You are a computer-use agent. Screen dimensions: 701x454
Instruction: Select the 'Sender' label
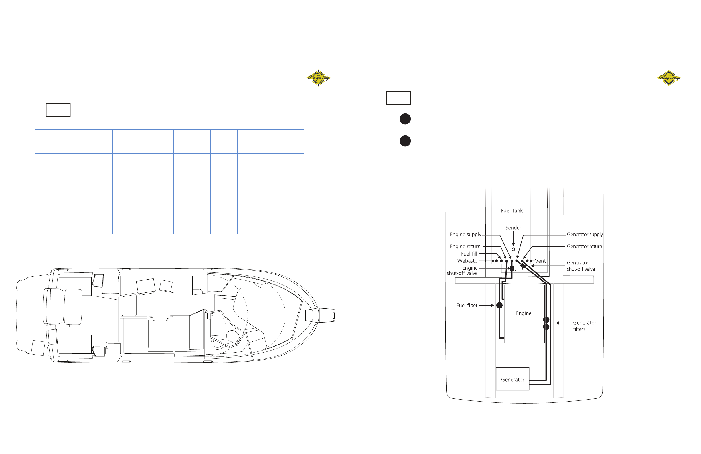pos(513,228)
